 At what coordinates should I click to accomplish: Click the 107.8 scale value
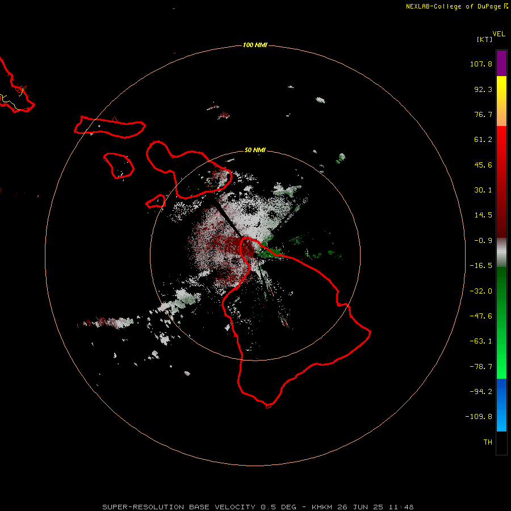coord(481,64)
